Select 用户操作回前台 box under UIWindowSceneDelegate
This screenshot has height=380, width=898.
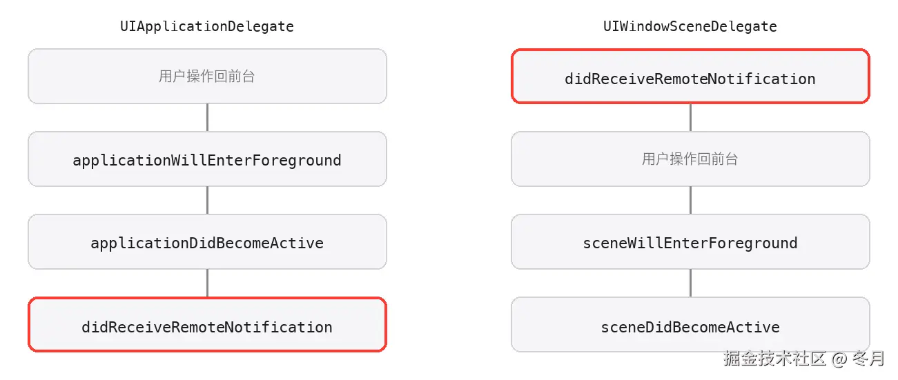pyautogui.click(x=690, y=159)
